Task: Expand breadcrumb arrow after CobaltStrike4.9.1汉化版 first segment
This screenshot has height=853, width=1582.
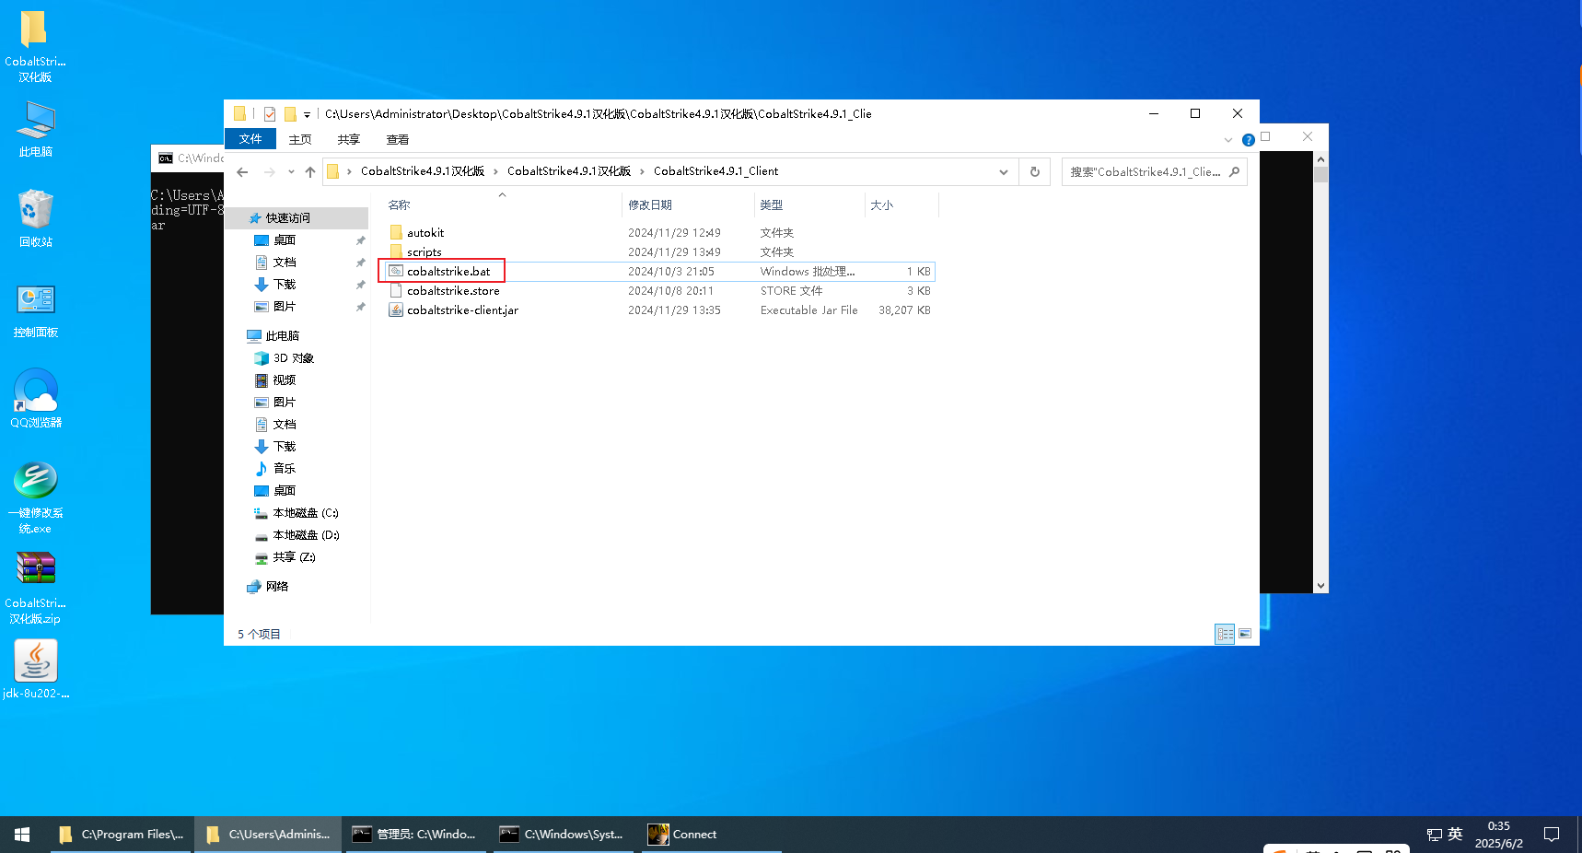Action: pyautogui.click(x=496, y=171)
